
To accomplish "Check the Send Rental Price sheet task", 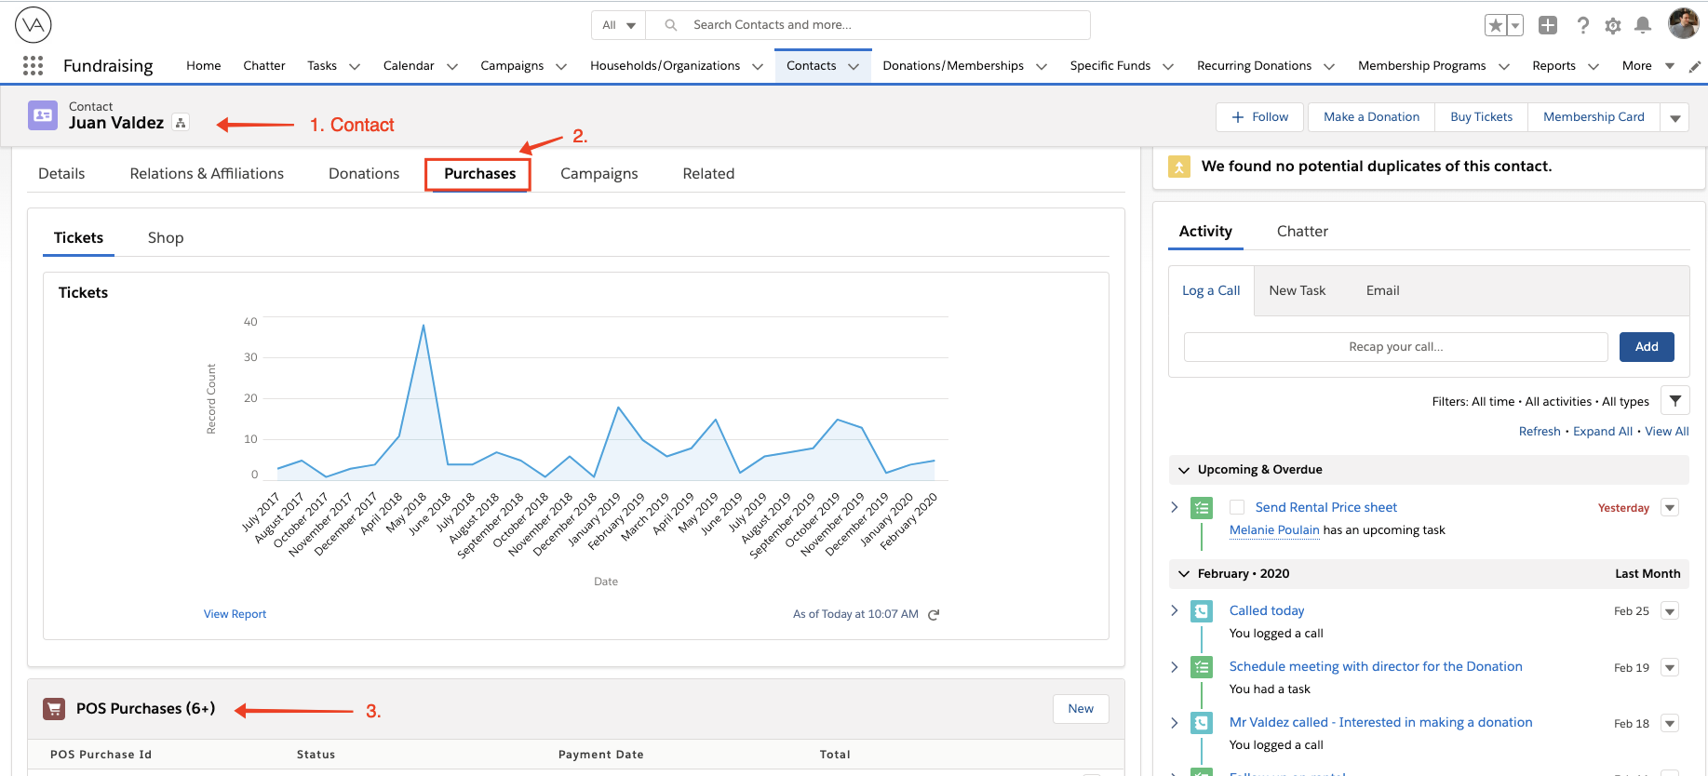I will tap(1237, 507).
